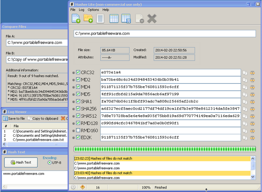Viewport: 262px width, 192px height.
Task: Click the large gray X toolbar icon
Action: tap(152, 18)
